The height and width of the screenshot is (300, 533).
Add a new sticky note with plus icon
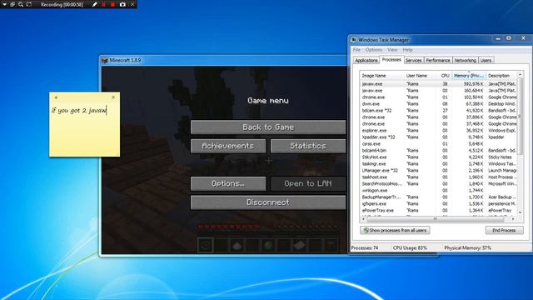pyautogui.click(x=56, y=97)
